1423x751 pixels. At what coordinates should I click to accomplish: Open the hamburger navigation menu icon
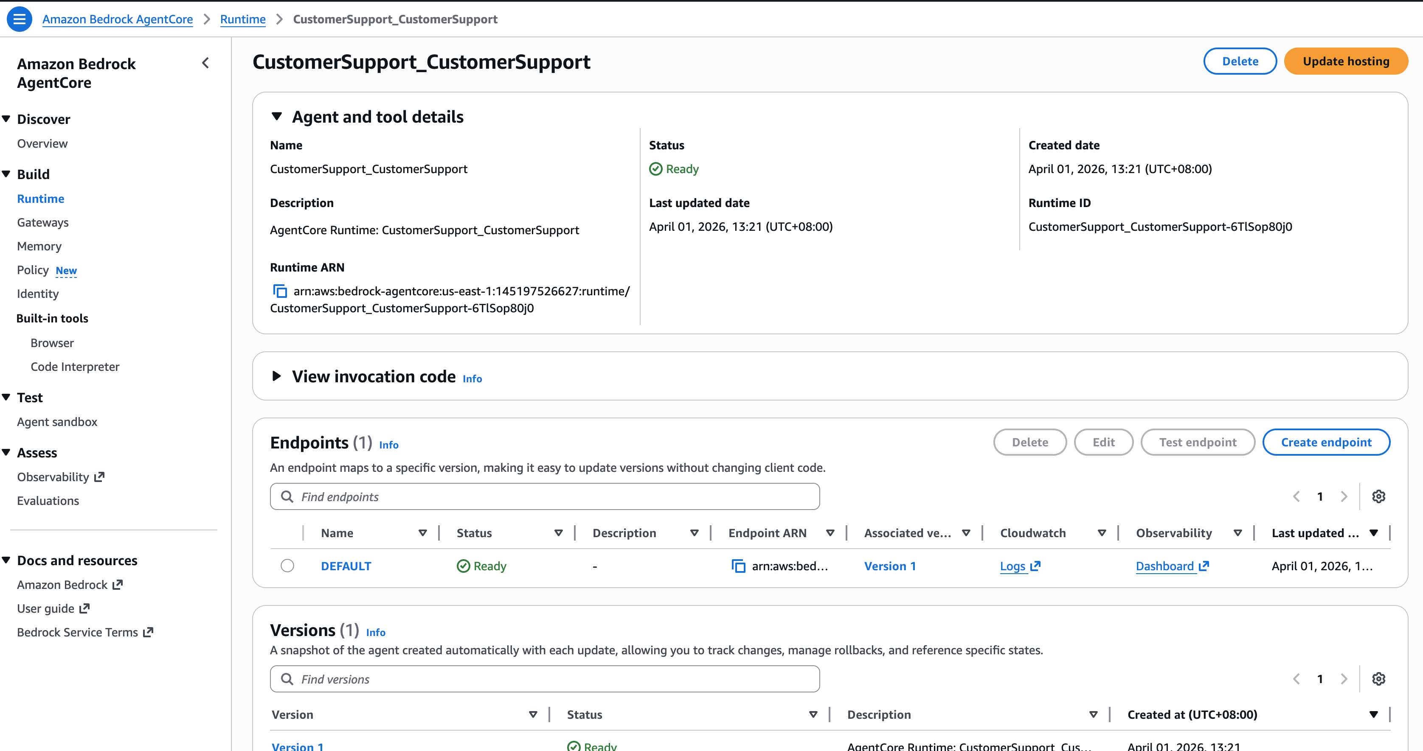coord(19,20)
